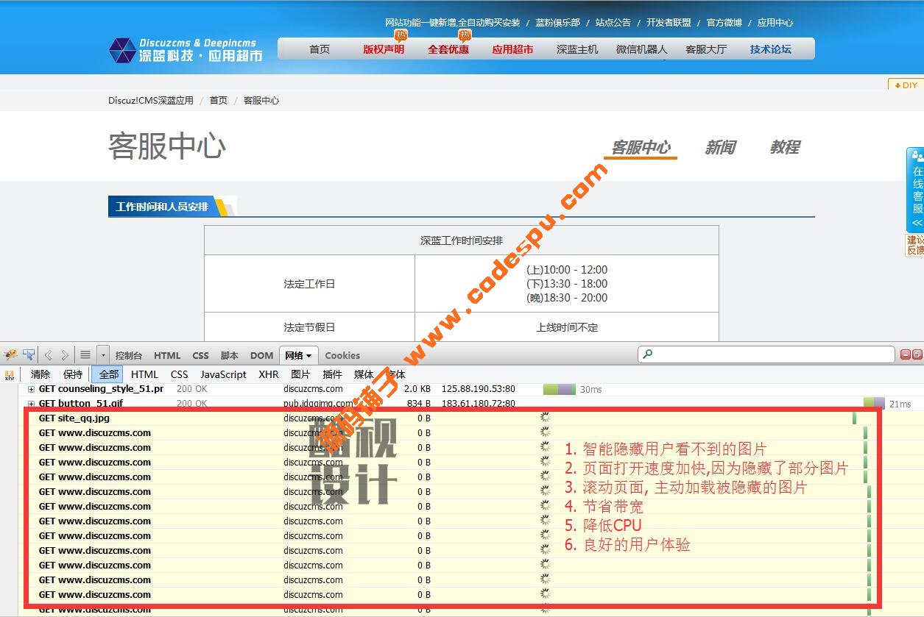Click the Discuzcms site logo

click(x=186, y=50)
